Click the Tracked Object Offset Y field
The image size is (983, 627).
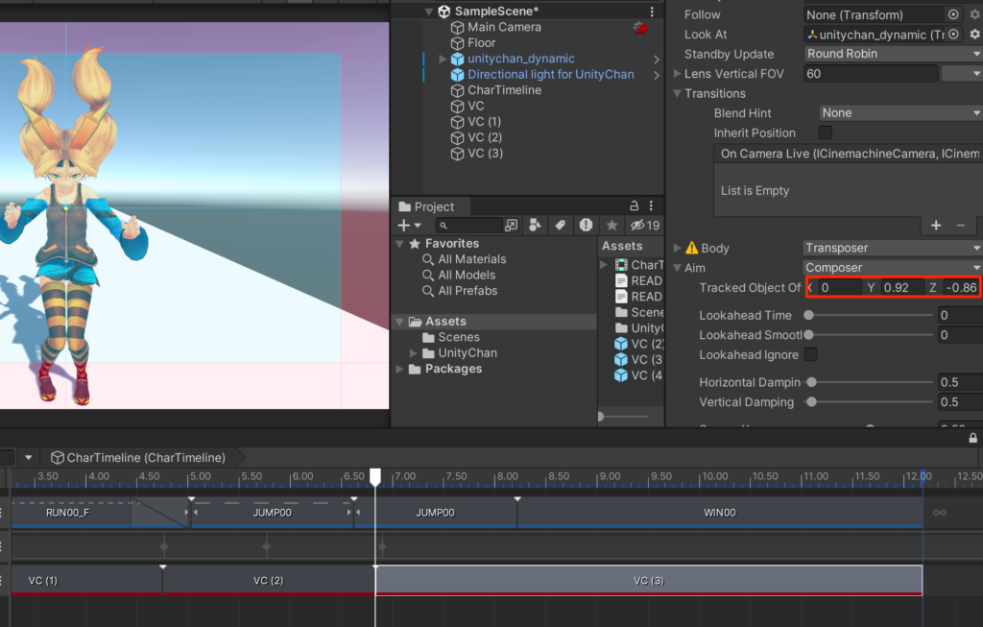pos(901,288)
